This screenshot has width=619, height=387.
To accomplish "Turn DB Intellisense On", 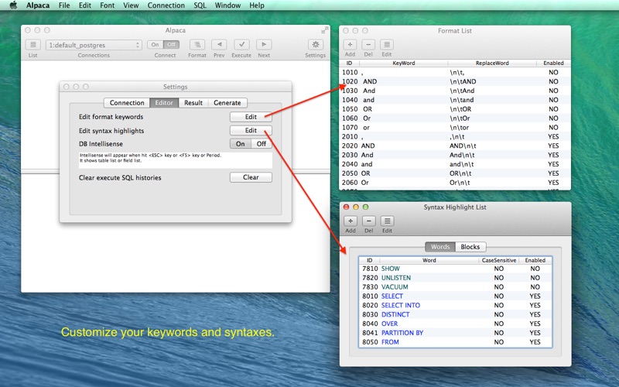I will point(241,144).
